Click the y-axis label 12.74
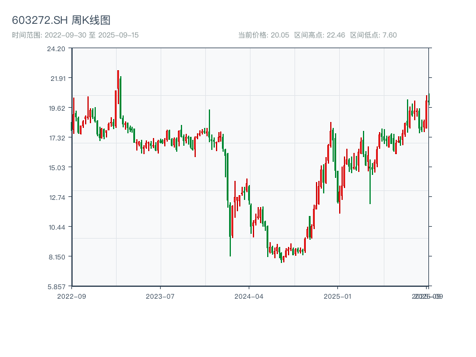The height and width of the screenshot is (357, 476). [57, 198]
